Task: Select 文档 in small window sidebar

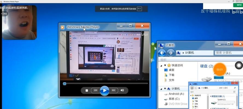Action: click(195, 104)
